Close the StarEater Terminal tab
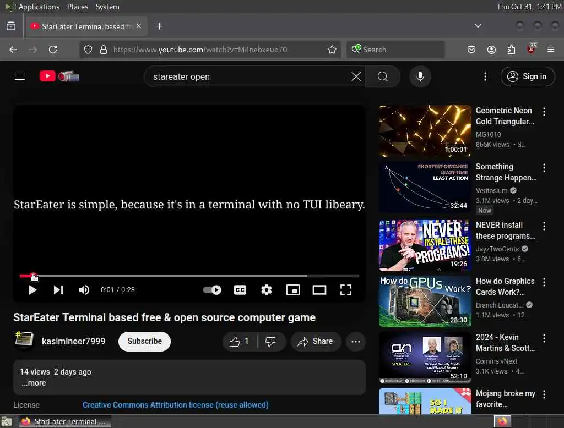 139,26
